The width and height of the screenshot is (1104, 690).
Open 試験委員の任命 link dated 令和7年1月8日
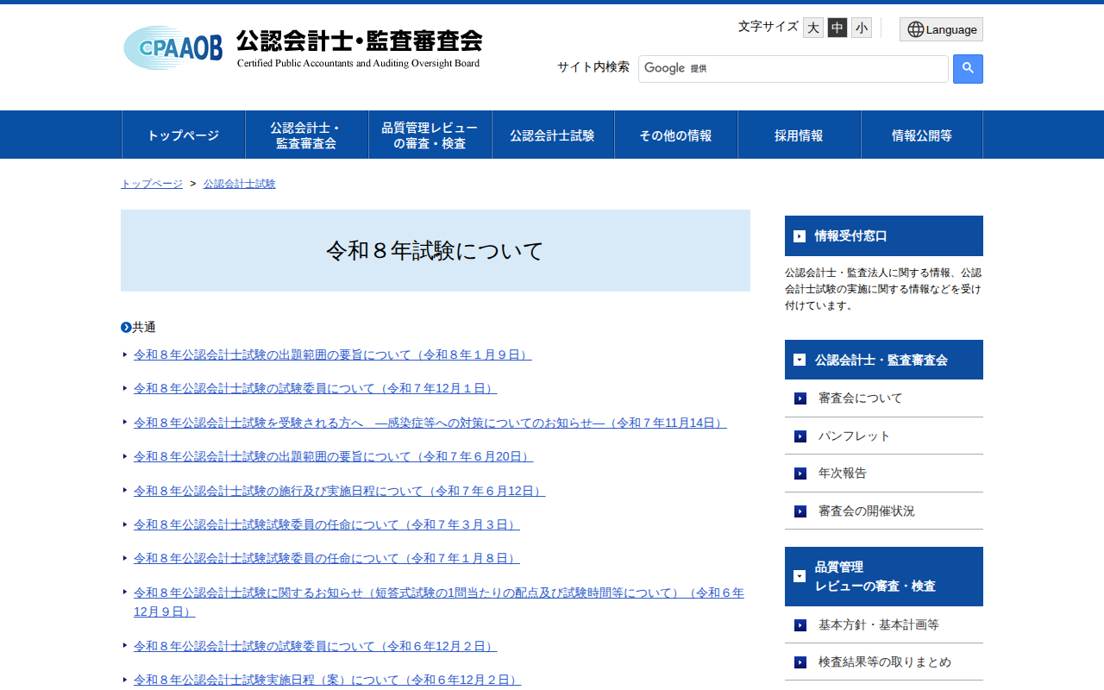(327, 558)
